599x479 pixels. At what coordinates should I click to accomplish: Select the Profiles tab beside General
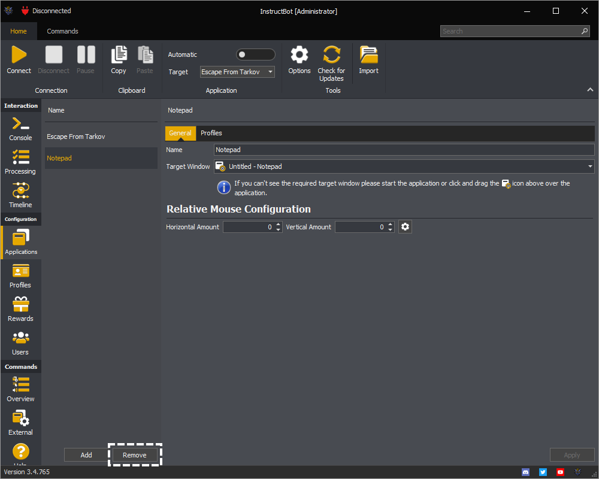click(x=211, y=133)
